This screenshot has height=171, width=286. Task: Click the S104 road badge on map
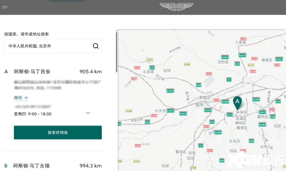129,111
